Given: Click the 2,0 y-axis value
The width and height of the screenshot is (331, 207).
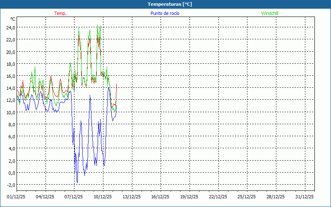Looking at the screenshot, I should [x=12, y=161].
